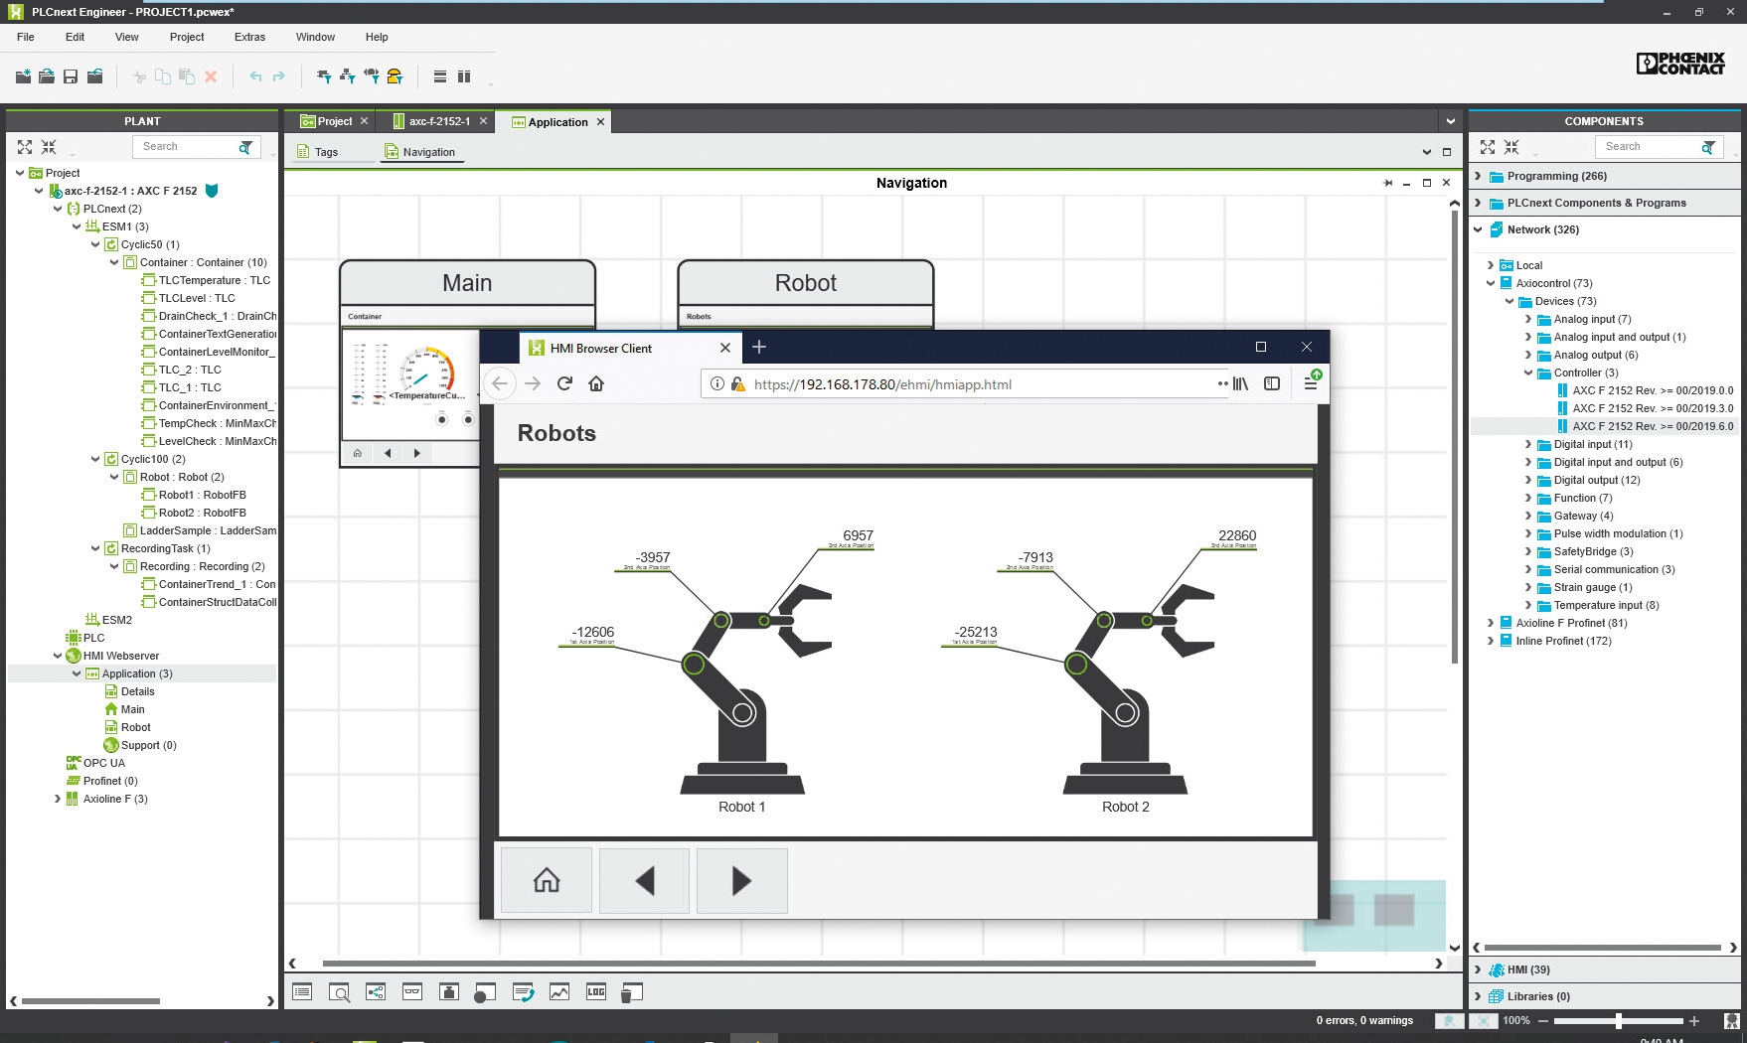
Task: Click the '0 errors, 0 warnings' status text
Action: pyautogui.click(x=1364, y=1020)
